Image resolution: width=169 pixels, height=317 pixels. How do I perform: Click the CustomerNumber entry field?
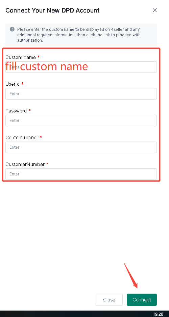click(81, 174)
